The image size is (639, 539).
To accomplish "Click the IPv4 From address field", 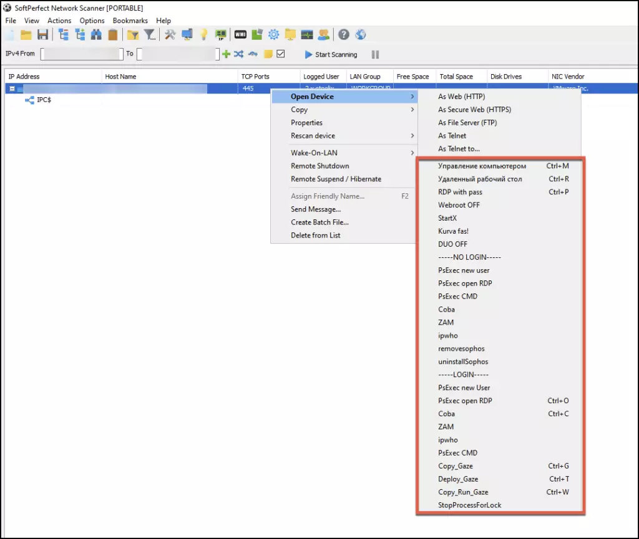I will click(81, 54).
